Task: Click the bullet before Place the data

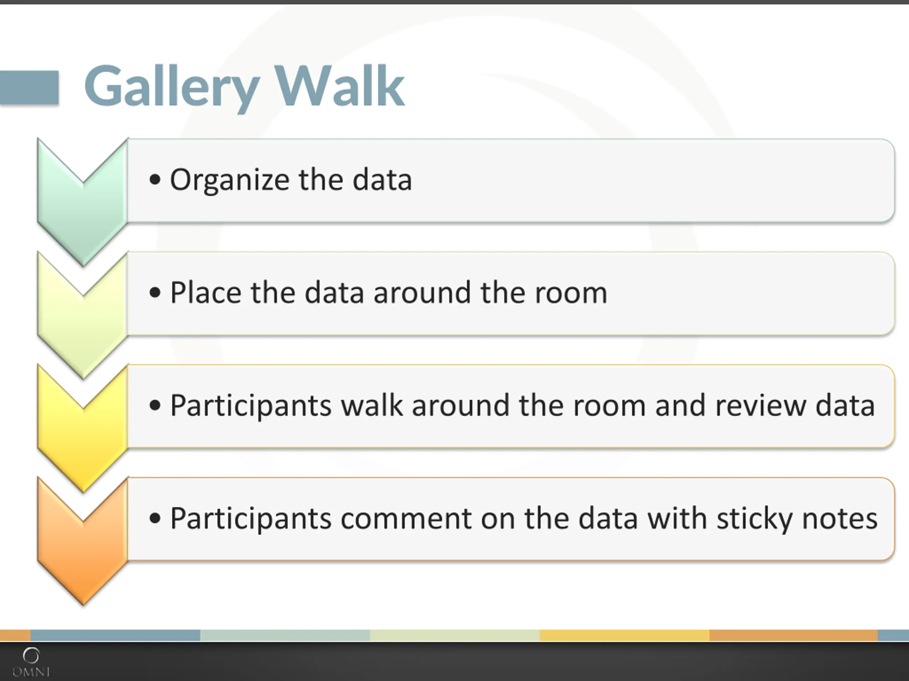Action: pyautogui.click(x=155, y=293)
